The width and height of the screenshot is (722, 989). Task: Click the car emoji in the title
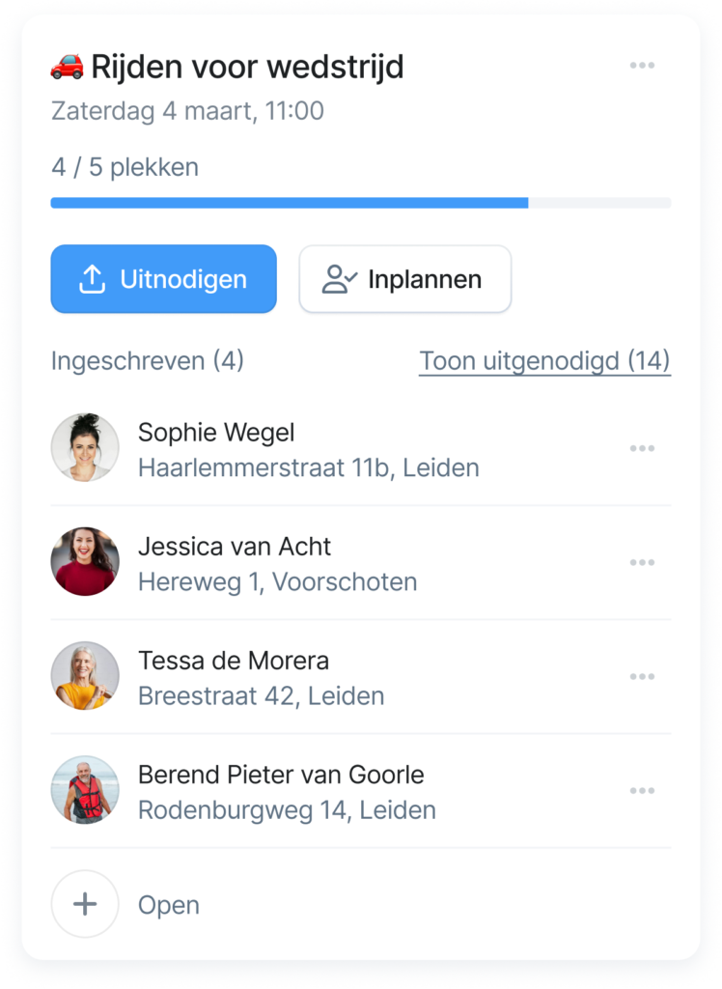pos(68,67)
